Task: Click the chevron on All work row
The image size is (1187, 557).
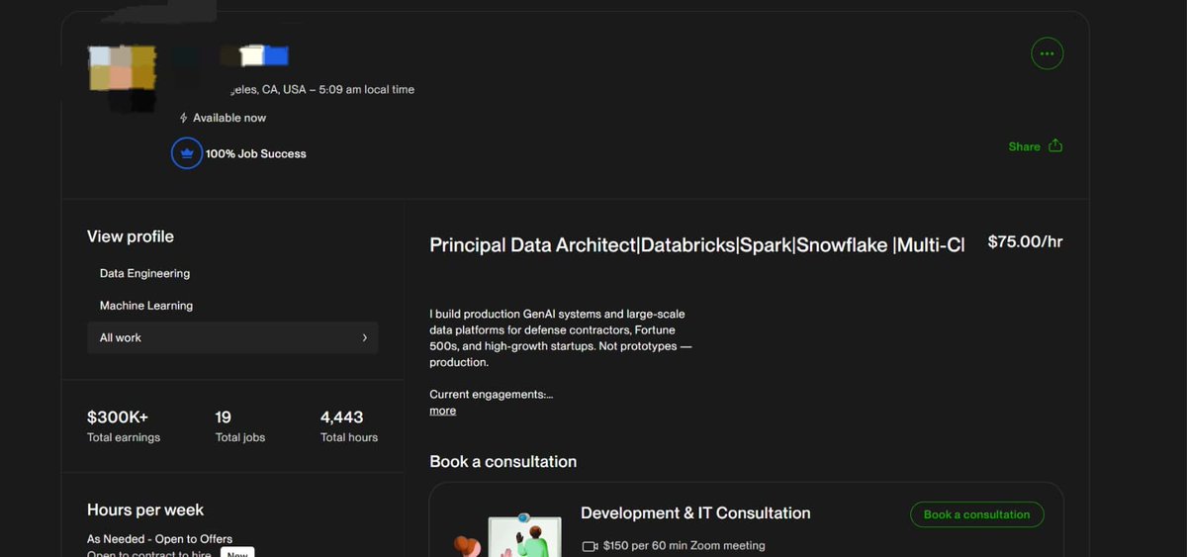Action: point(364,337)
